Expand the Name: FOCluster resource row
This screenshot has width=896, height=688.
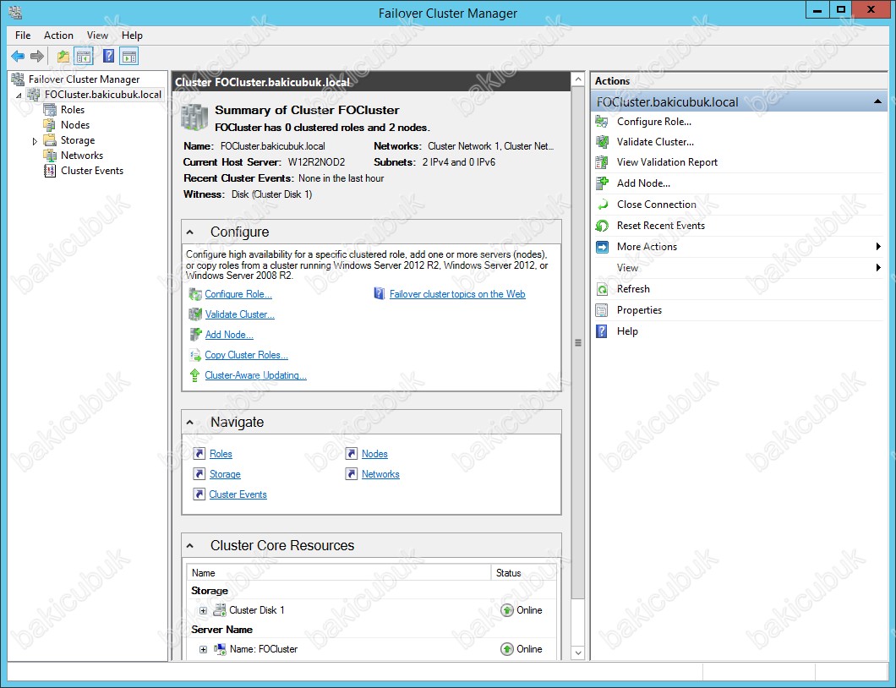203,650
